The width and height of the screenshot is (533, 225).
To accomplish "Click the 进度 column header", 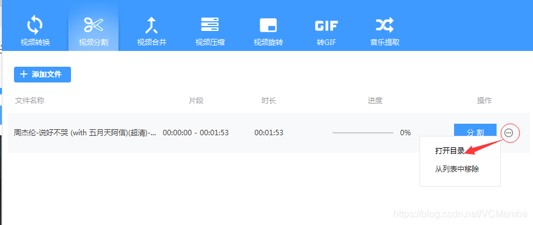I will pyautogui.click(x=375, y=101).
